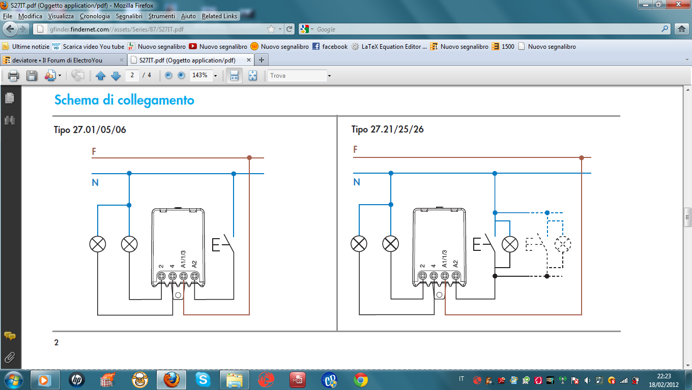Go to the next page with down arrow

click(x=116, y=76)
